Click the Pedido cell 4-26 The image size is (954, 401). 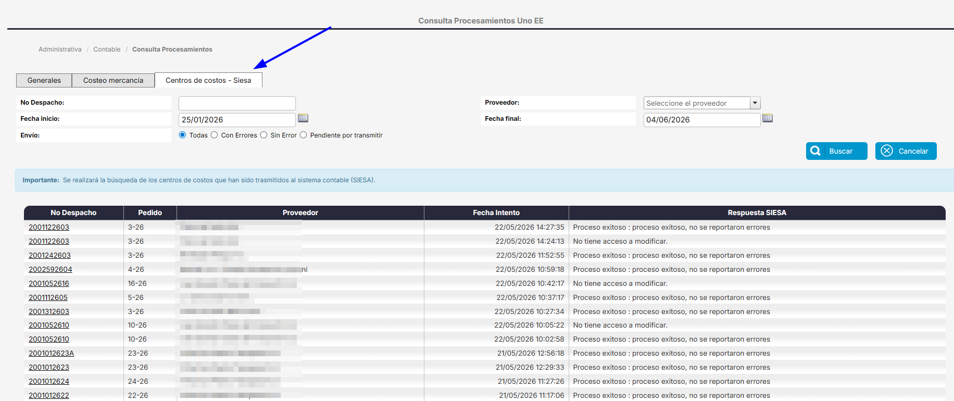pos(136,269)
